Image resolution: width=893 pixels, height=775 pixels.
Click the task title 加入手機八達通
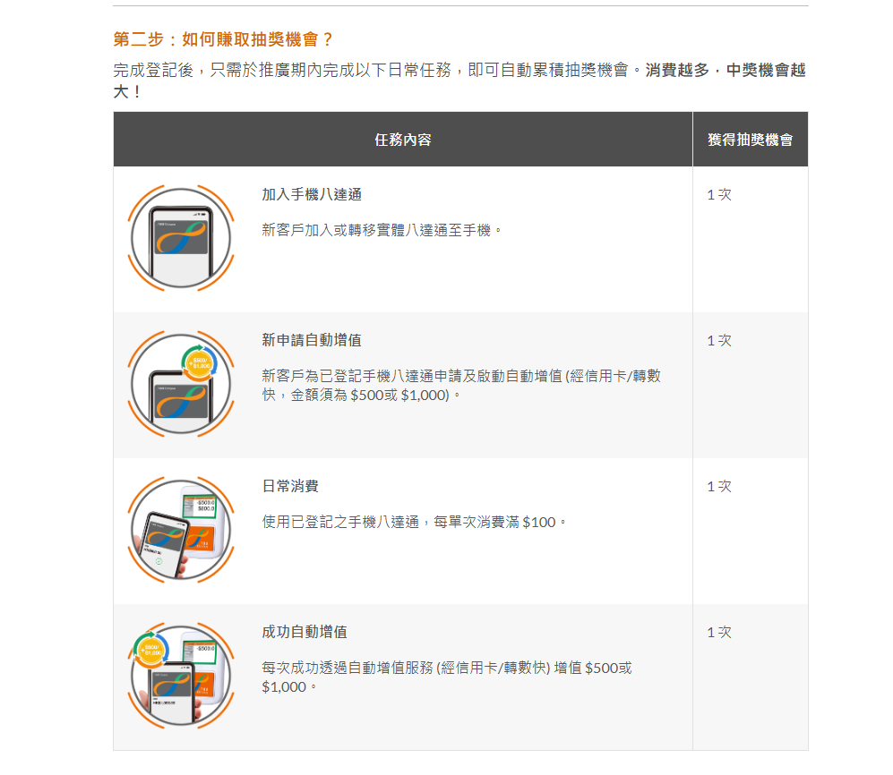pos(312,194)
